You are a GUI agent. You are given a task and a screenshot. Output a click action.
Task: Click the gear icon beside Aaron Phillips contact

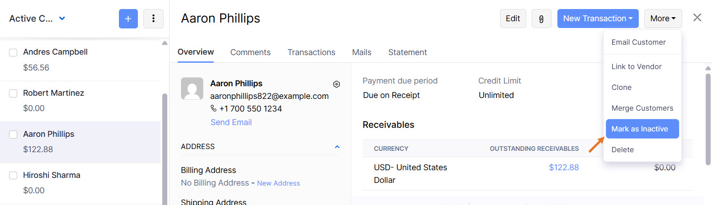click(336, 84)
